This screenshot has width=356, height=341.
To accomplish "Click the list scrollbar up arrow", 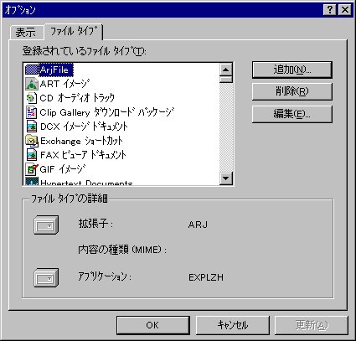I will pyautogui.click(x=226, y=70).
